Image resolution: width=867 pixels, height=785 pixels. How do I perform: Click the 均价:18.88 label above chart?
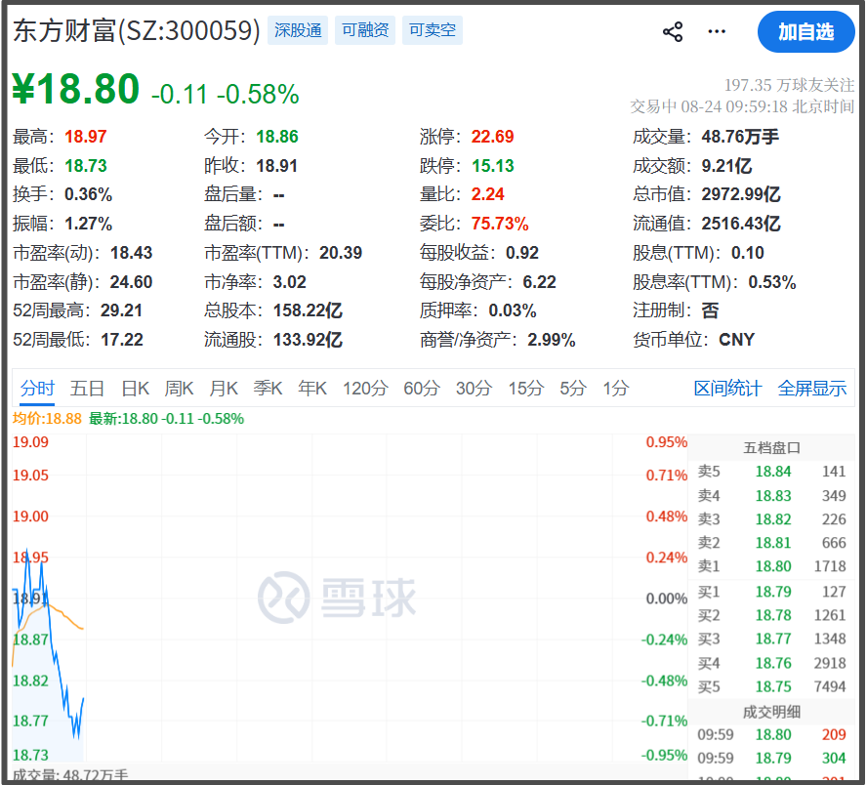click(47, 419)
